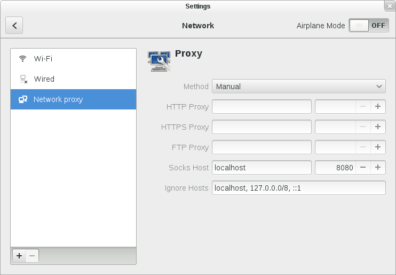
Task: Click the Network proxy icon in sidebar
Action: (x=23, y=99)
